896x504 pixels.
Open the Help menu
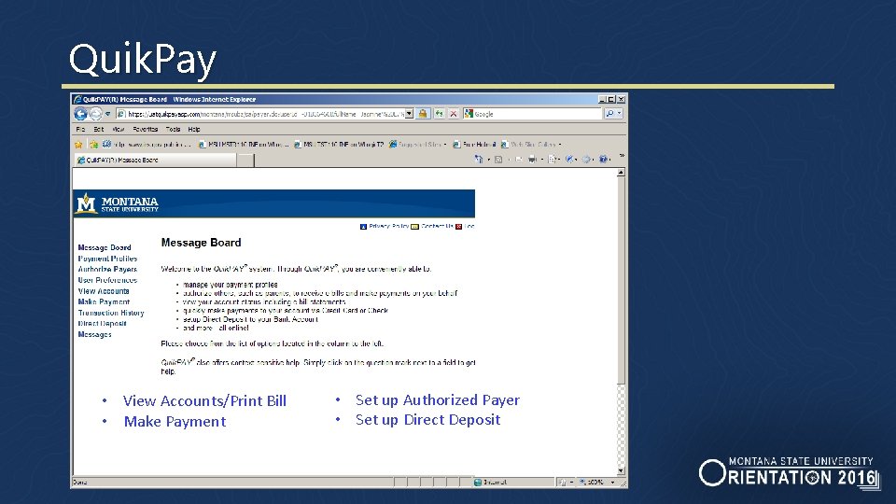(x=194, y=129)
